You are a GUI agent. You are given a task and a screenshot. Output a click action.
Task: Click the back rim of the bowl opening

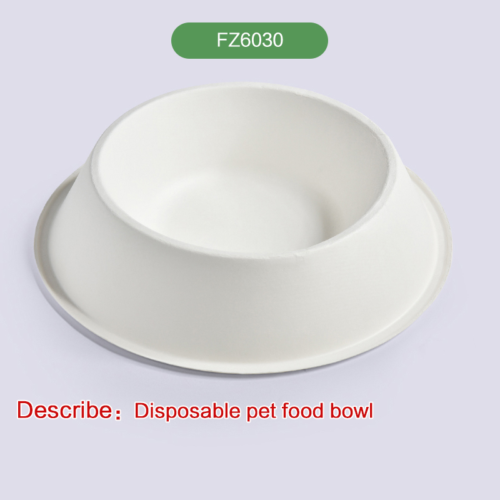[242, 87]
